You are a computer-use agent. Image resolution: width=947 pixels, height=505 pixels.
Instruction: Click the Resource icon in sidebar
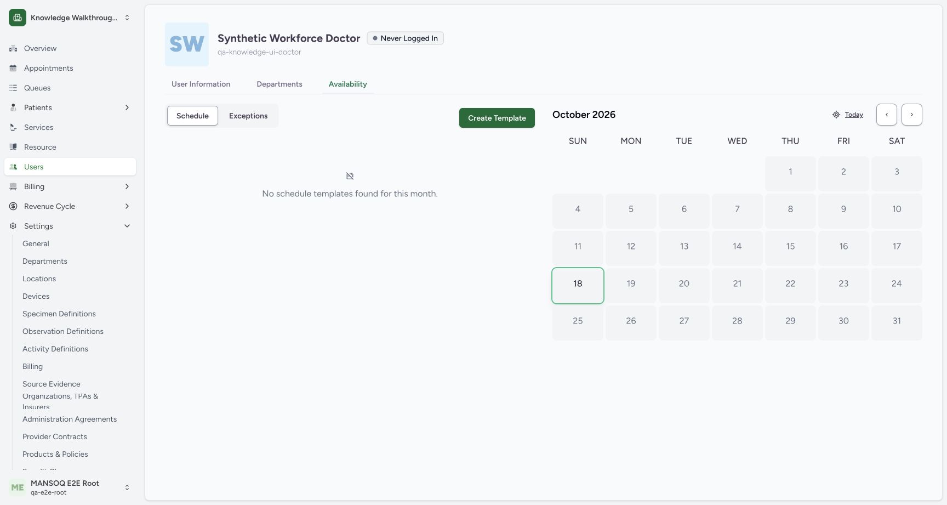click(13, 147)
